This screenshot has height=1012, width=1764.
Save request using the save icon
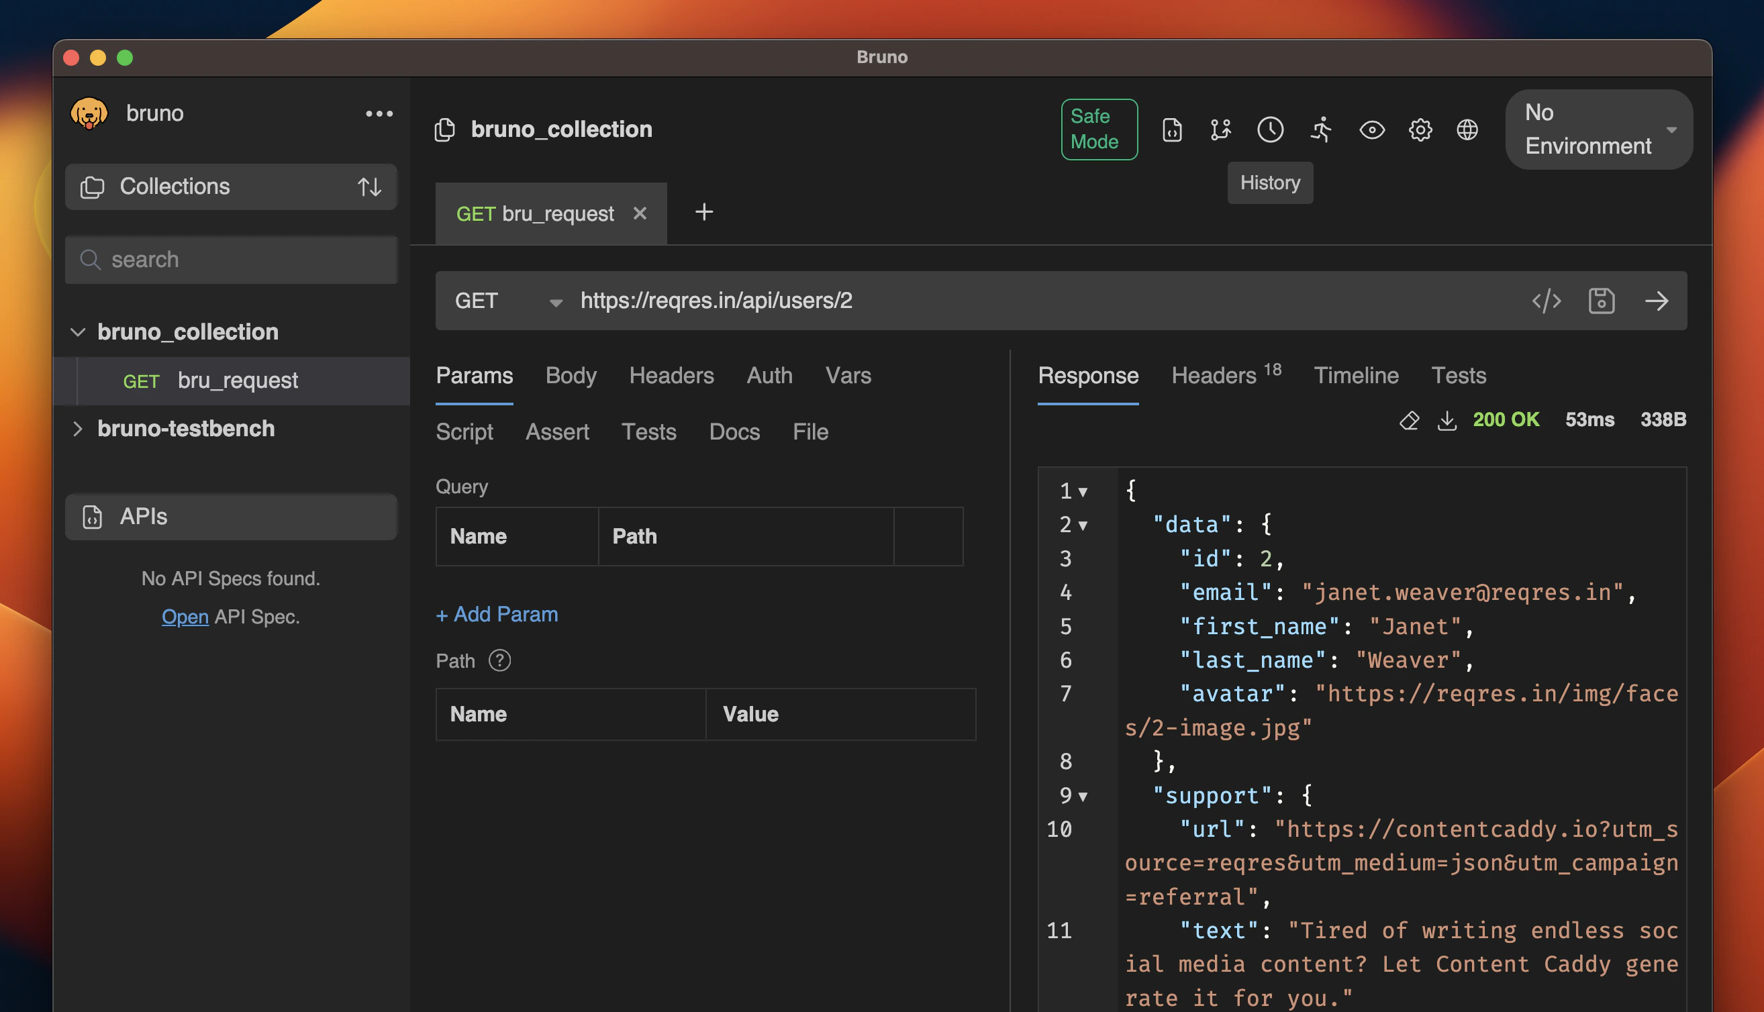pyautogui.click(x=1602, y=301)
